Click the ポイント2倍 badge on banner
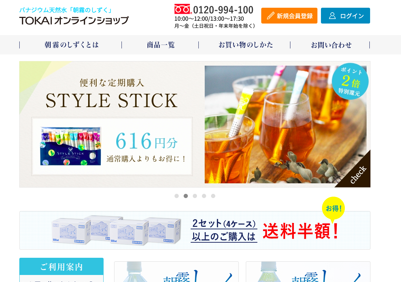The width and height of the screenshot is (401, 282). tap(350, 81)
